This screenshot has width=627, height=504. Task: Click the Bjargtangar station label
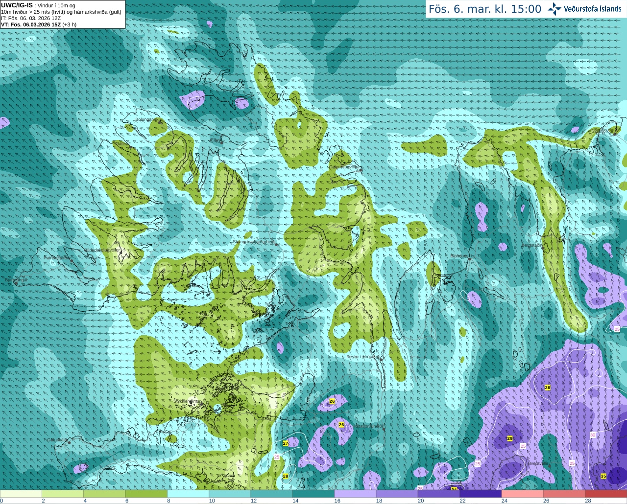pyautogui.click(x=17, y=280)
